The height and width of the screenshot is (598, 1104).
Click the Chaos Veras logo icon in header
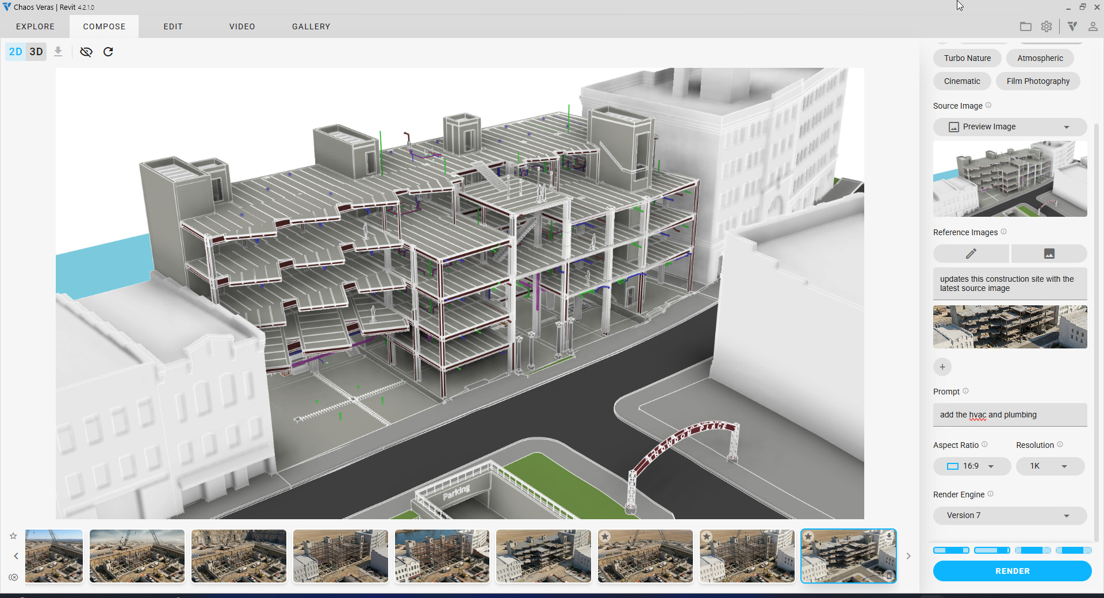coord(1072,26)
